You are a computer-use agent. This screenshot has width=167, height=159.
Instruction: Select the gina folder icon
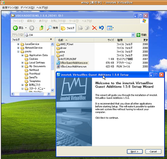(x=58, y=52)
